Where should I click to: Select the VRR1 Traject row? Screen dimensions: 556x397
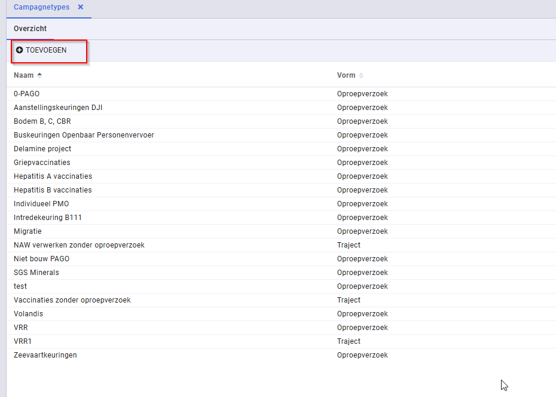[281, 341]
